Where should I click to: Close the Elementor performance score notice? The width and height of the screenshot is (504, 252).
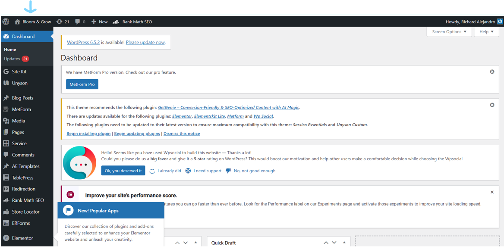coord(492,192)
